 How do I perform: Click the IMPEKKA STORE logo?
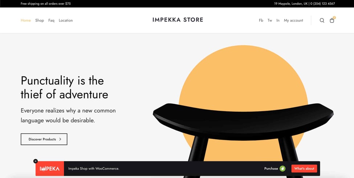[x=178, y=20]
